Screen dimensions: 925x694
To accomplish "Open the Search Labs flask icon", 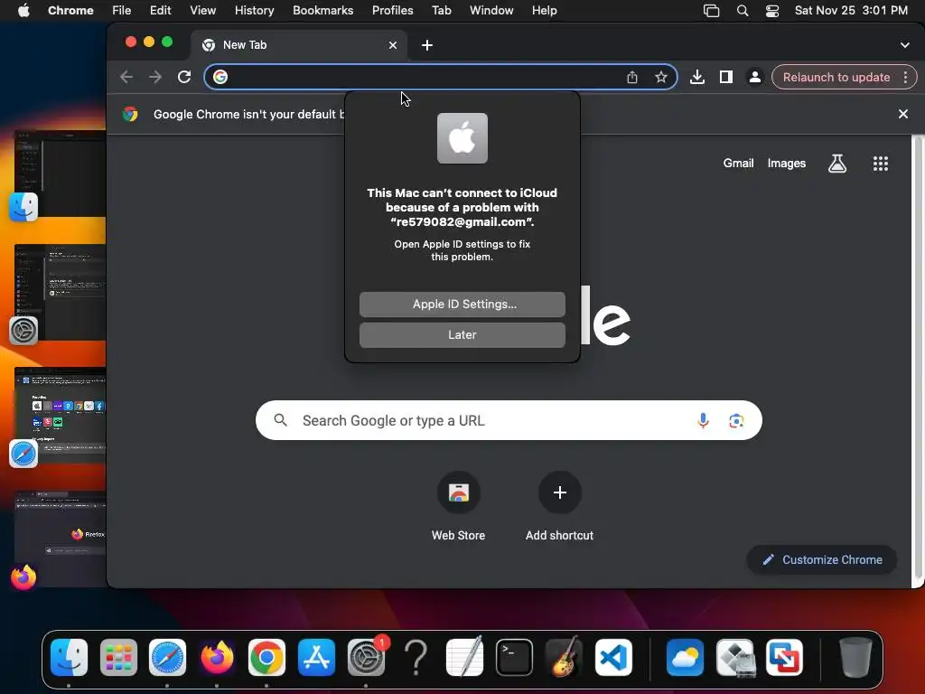I will click(837, 164).
